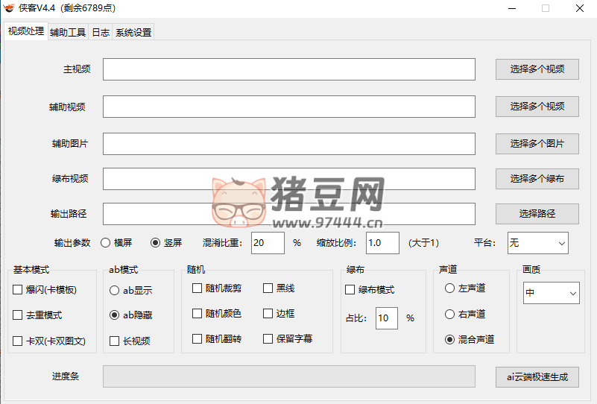Enable the 随机裁剪 checkbox

tap(198, 288)
